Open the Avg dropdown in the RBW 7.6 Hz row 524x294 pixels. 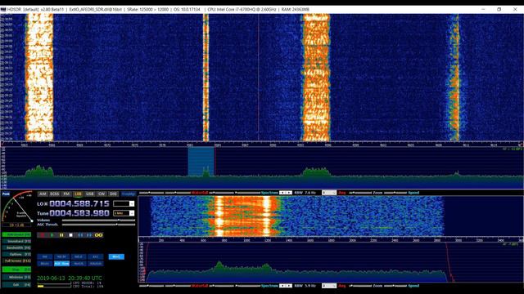(x=329, y=193)
